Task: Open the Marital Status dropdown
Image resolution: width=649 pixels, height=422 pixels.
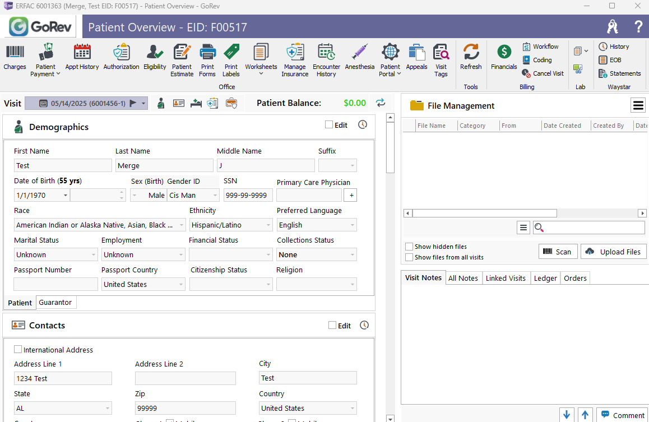Action: tap(94, 255)
